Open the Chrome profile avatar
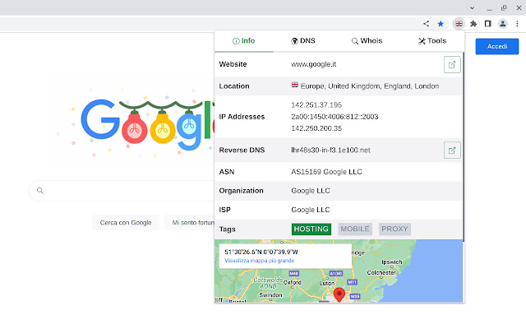 502,24
